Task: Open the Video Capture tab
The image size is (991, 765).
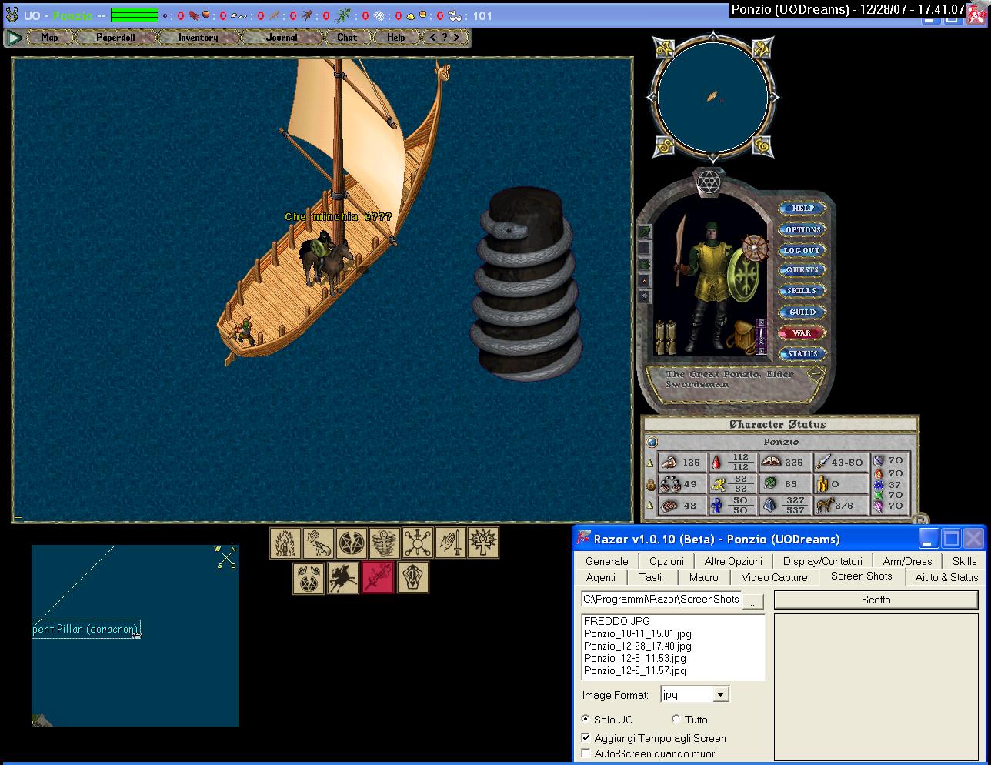Action: point(774,577)
